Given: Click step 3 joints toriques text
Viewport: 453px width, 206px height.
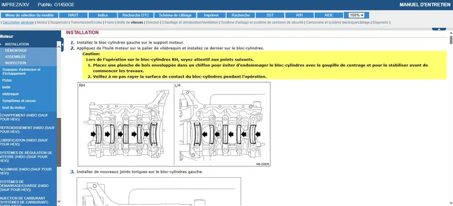Looking at the screenshot, I should point(139,171).
